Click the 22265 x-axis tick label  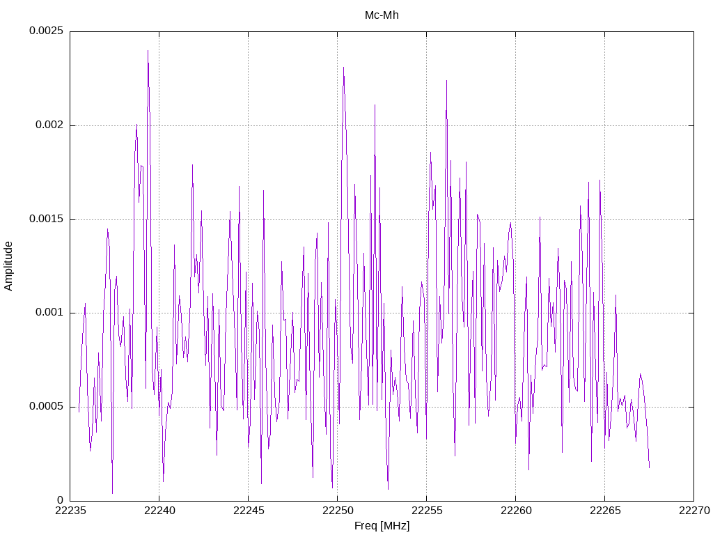[x=604, y=511]
